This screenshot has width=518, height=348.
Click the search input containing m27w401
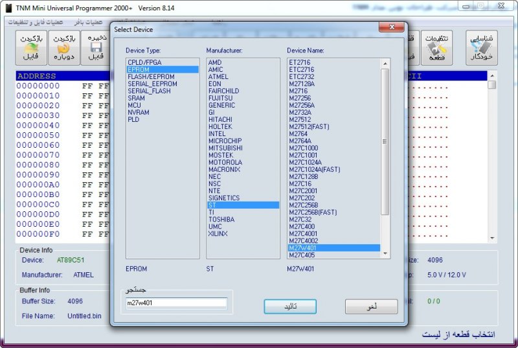(x=177, y=303)
